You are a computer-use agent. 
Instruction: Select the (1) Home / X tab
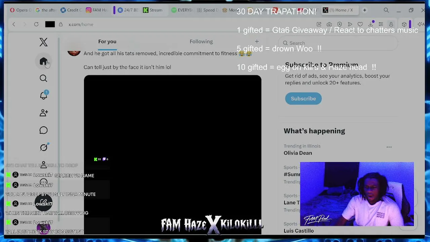tap(339, 10)
